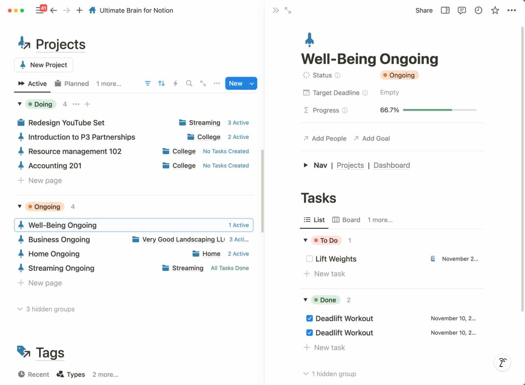Open the sidebar menu with notification badge
The width and height of the screenshot is (525, 385).
pyautogui.click(x=40, y=10)
